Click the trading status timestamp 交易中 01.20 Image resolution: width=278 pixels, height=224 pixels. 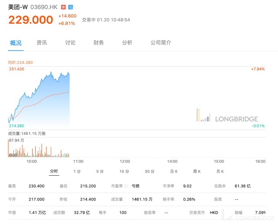pyautogui.click(x=106, y=20)
